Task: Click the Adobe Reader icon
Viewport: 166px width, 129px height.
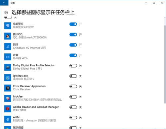Action: click(8, 109)
